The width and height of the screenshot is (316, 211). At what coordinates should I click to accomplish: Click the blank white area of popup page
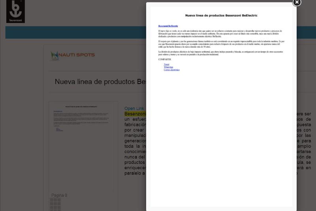(221, 138)
